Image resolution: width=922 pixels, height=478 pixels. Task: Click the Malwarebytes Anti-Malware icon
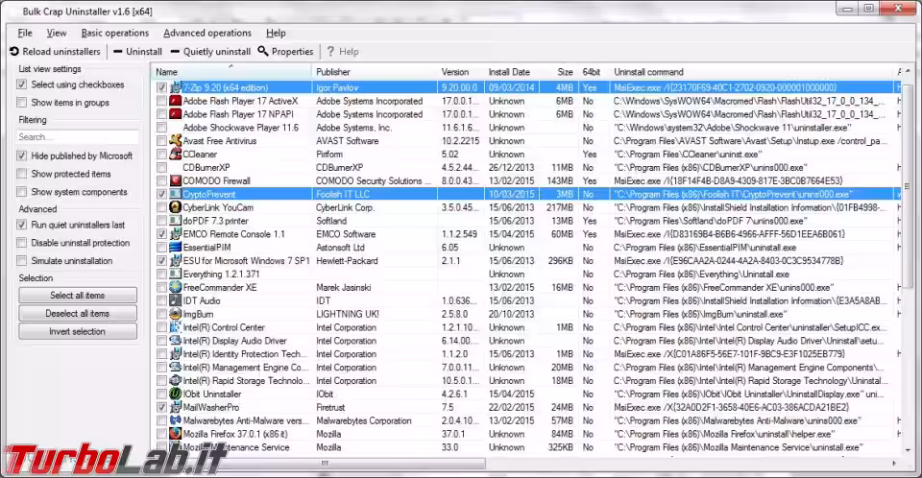pyautogui.click(x=175, y=421)
